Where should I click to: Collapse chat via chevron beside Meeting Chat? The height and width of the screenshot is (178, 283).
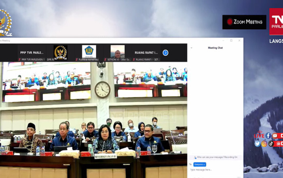(192, 48)
